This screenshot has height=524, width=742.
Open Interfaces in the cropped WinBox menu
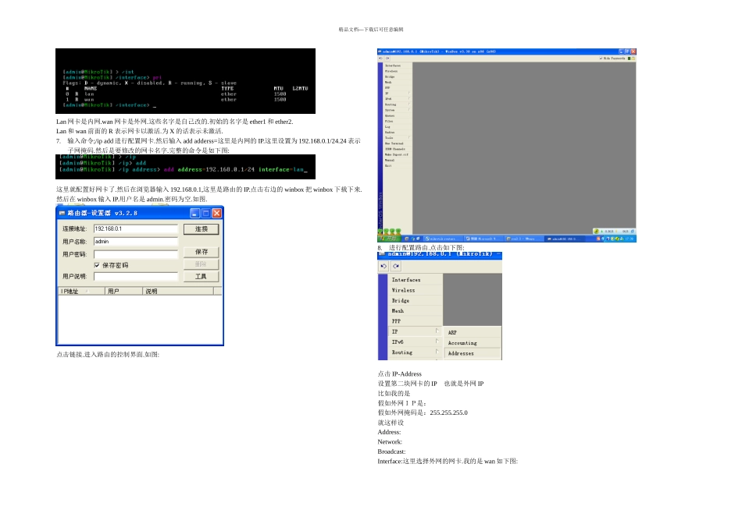(415, 280)
